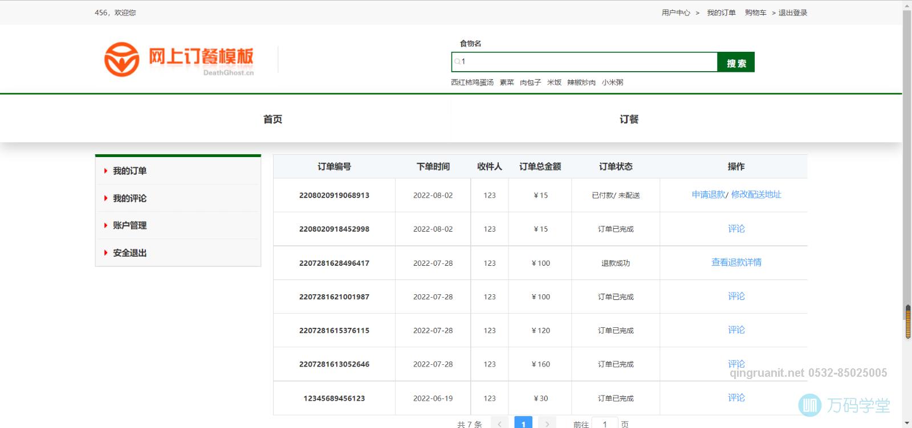912x428 pixels.
Task: Click order number 2207281621001987
Action: (x=334, y=297)
